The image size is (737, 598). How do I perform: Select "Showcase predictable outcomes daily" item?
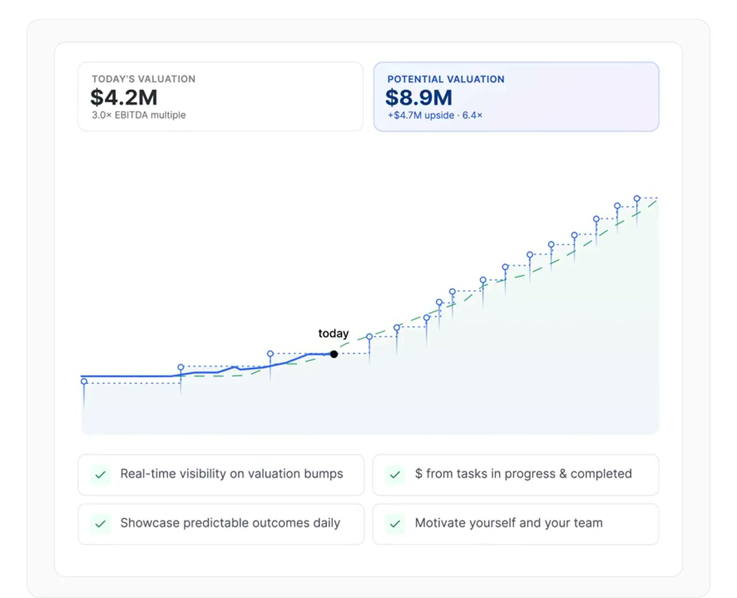pos(221,524)
